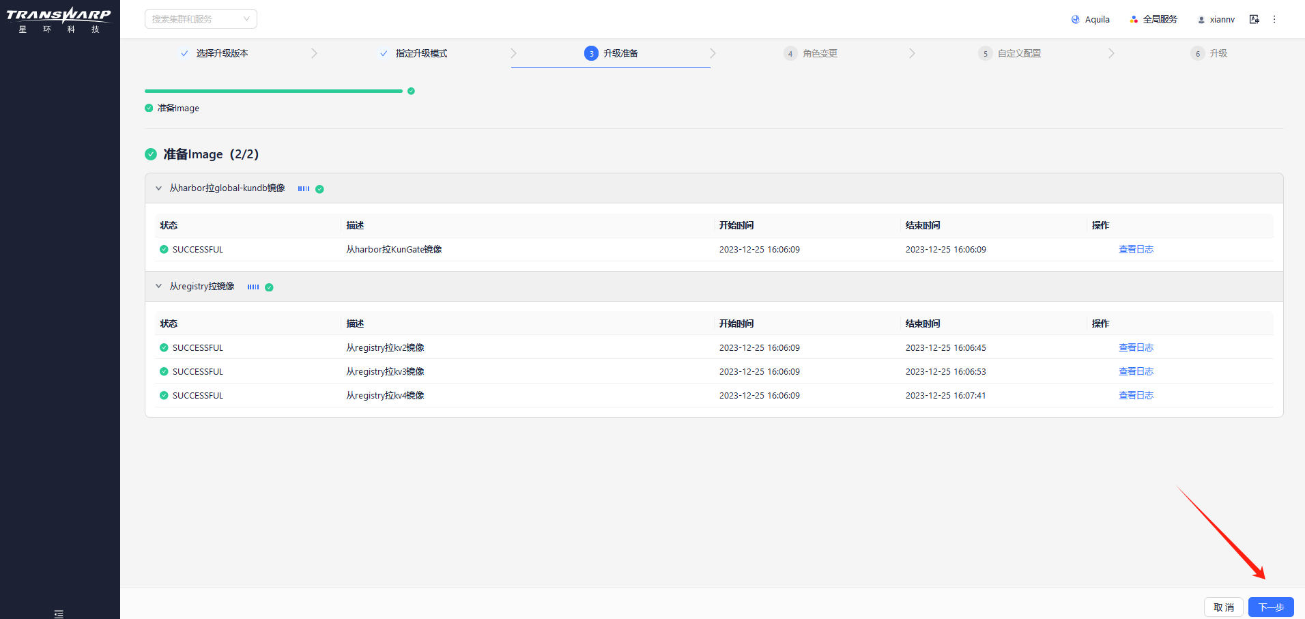Viewport: 1305px width, 619px height.
Task: Click the blue bars icon beside 从harbor拉global-kundb镜像
Action: pos(303,188)
